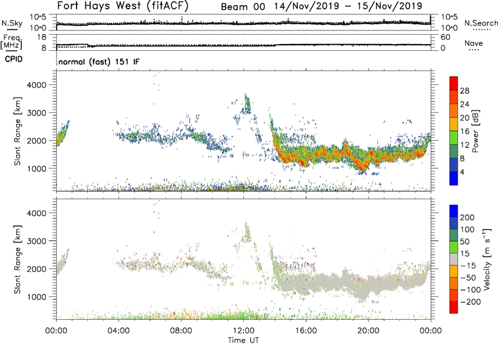Select the text "normal (fast) 151 IF"
The width and height of the screenshot is (498, 344).
pyautogui.click(x=99, y=61)
